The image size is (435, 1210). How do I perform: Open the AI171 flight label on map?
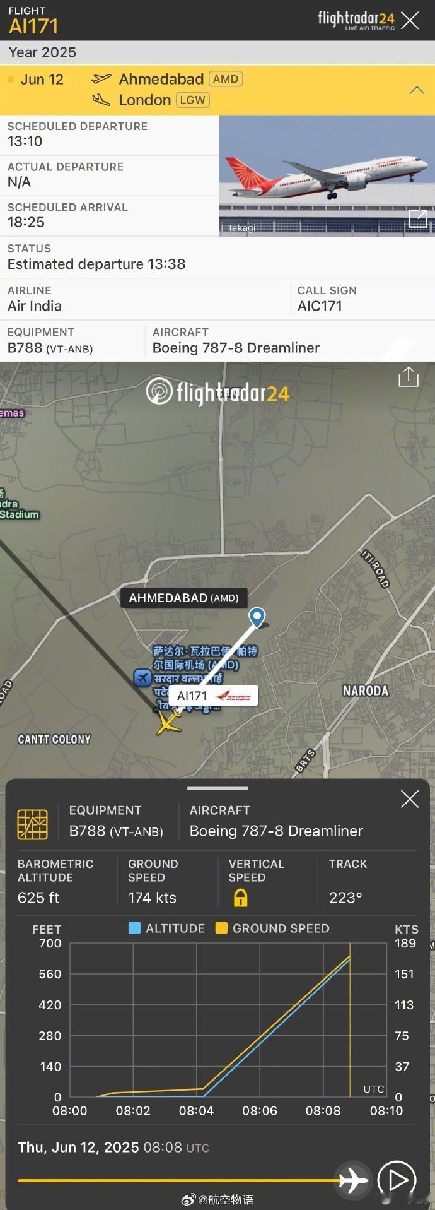point(213,696)
